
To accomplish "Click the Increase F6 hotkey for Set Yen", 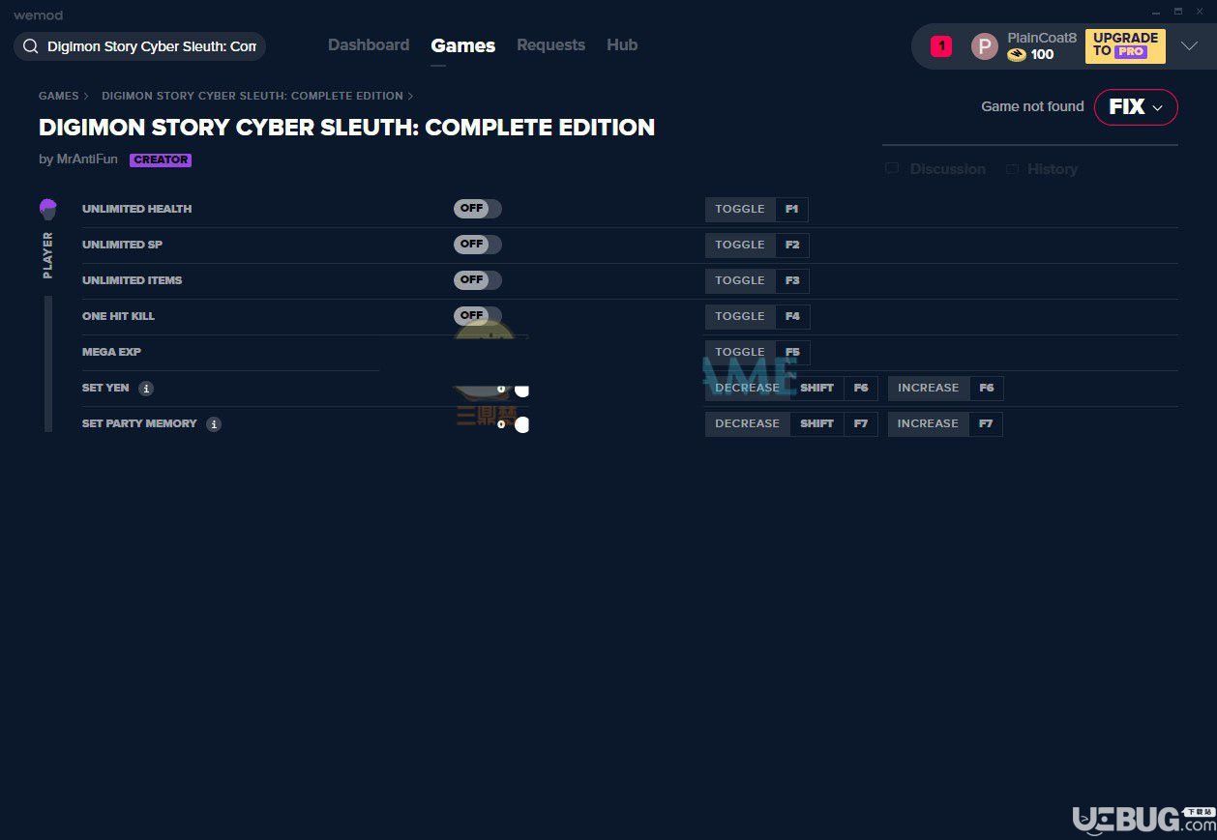I will pyautogui.click(x=945, y=389).
